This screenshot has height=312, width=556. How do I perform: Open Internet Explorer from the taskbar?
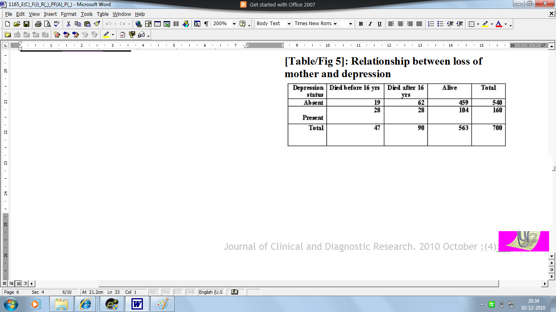[85, 304]
